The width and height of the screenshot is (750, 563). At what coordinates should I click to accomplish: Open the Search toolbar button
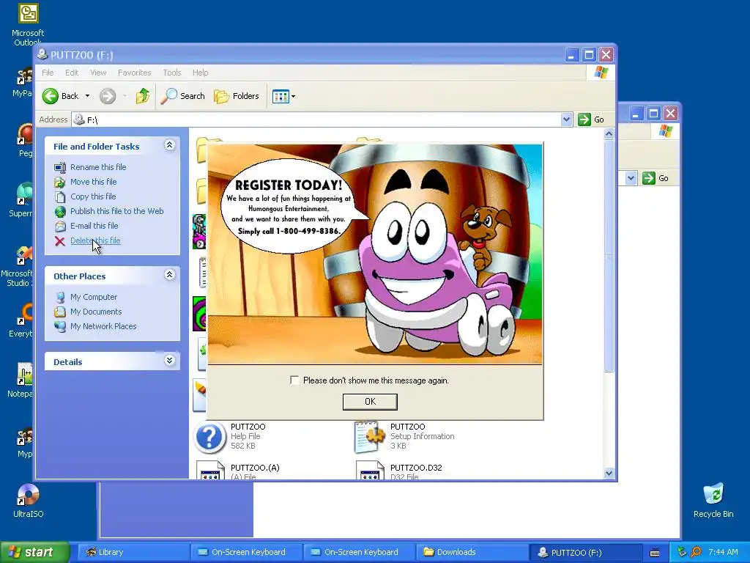tap(182, 96)
